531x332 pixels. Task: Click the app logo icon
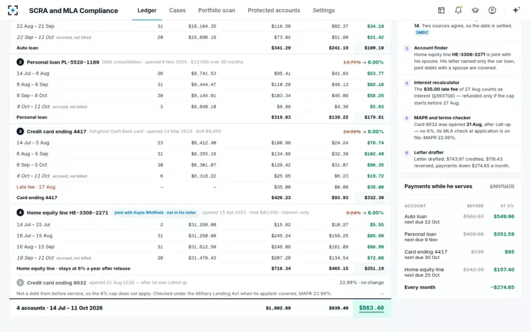coord(13,10)
